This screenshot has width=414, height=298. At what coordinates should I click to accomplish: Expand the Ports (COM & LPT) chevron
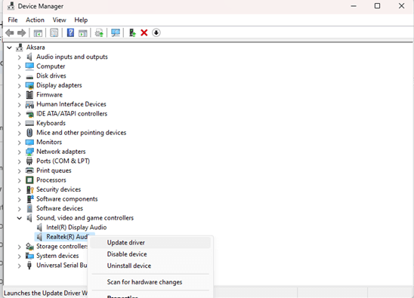pyautogui.click(x=19, y=161)
